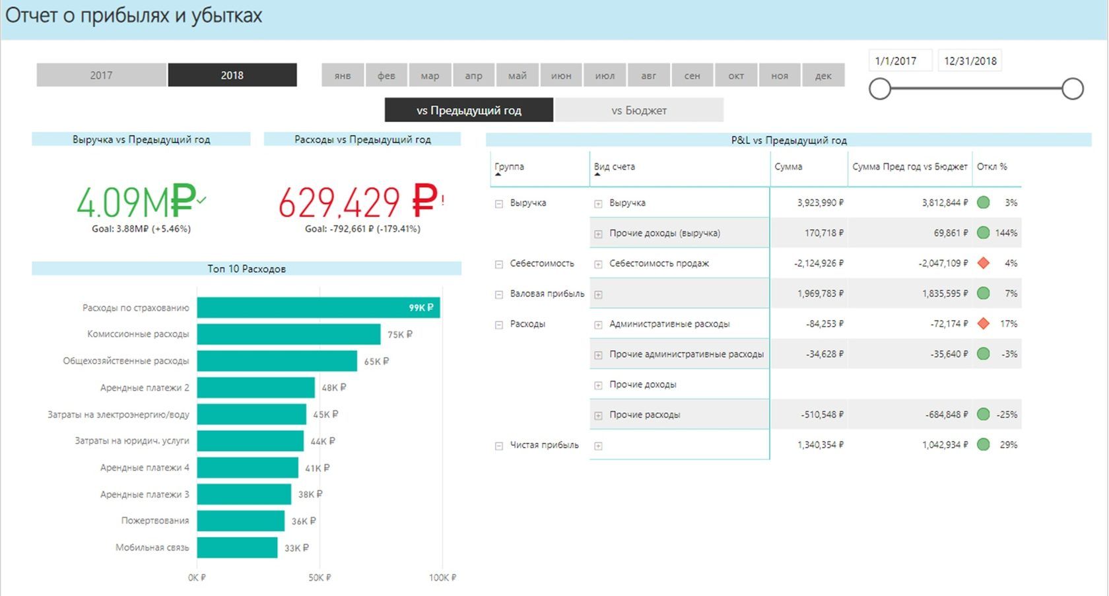Select the Пожертвования bar

tap(240, 521)
